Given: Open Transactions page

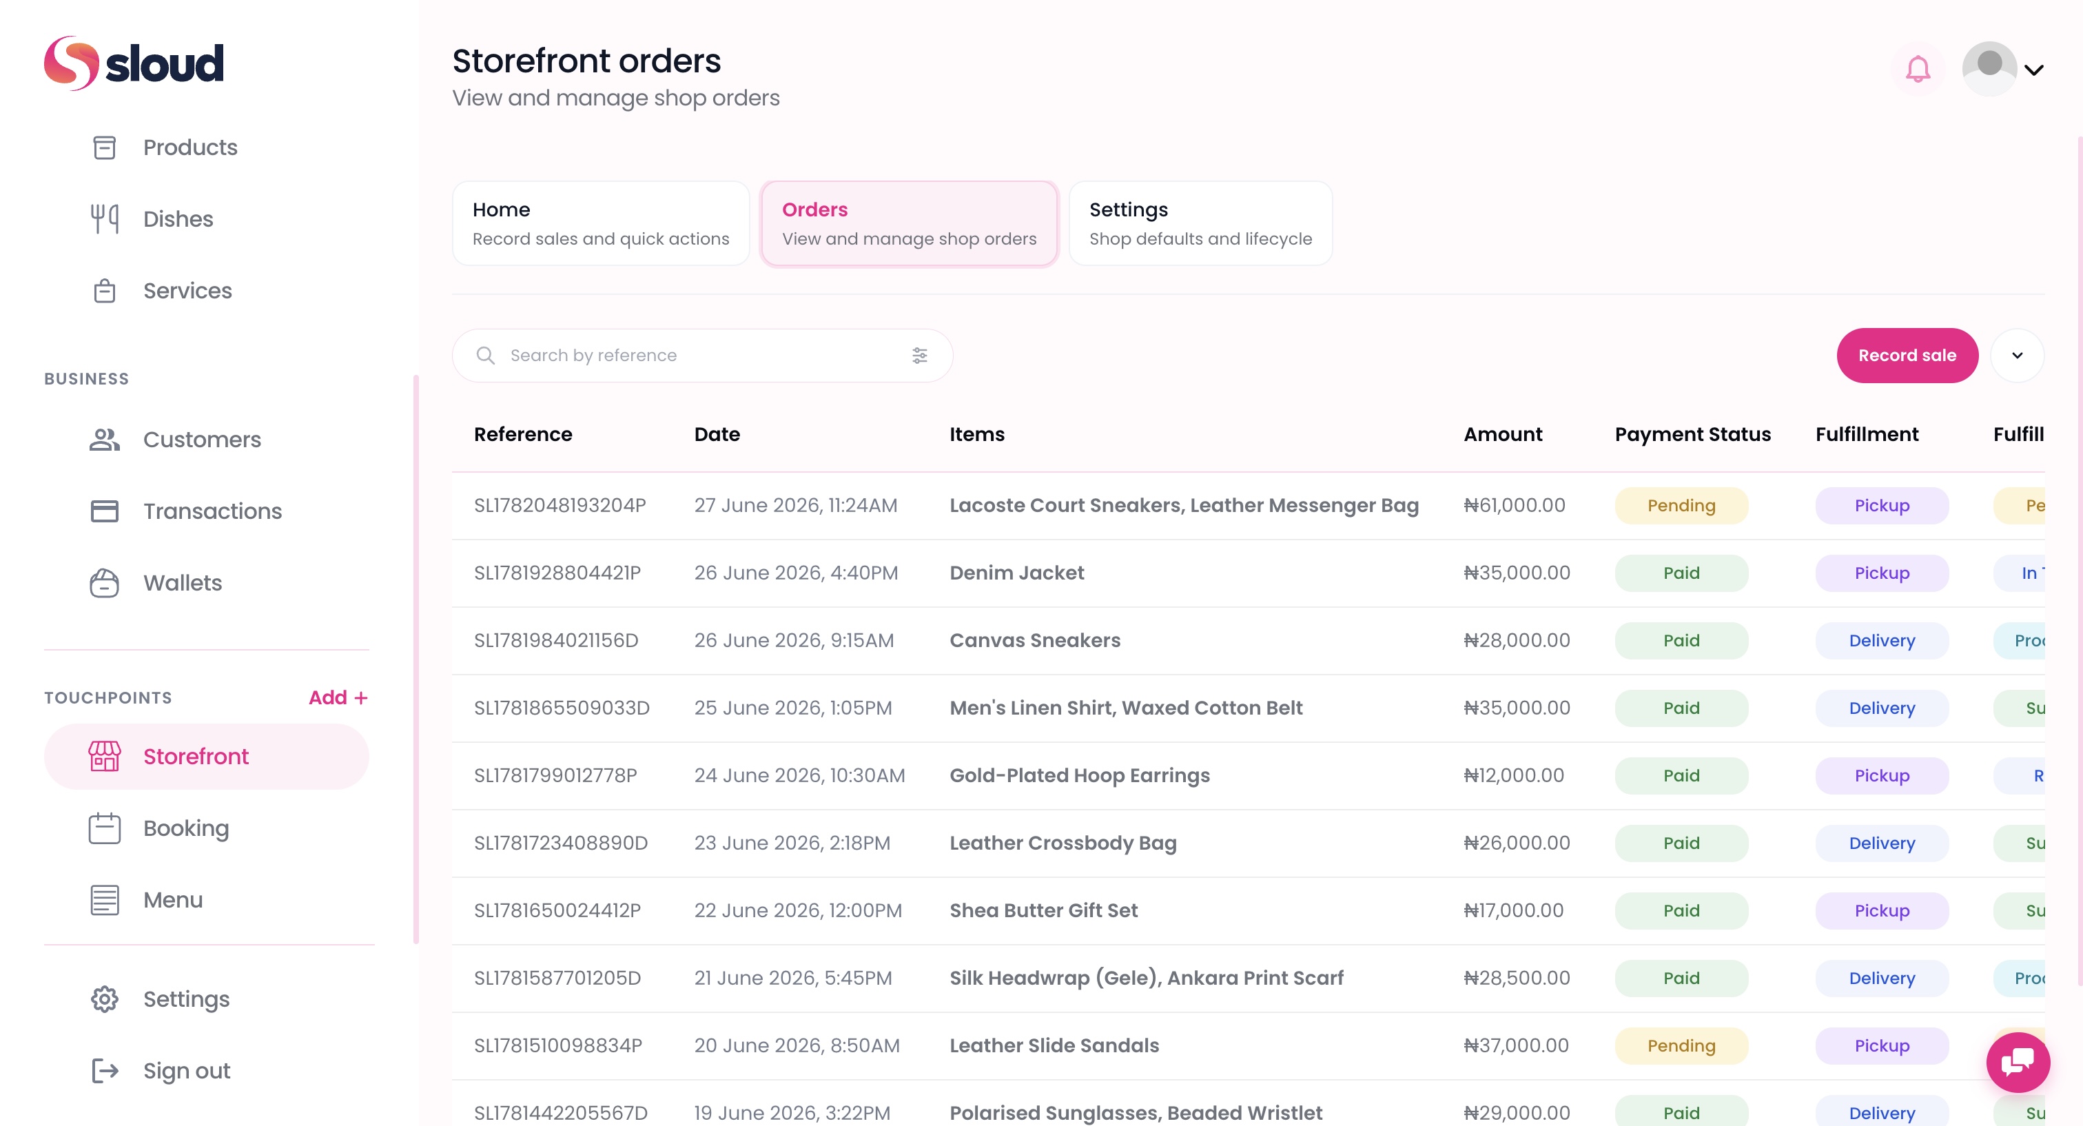Looking at the screenshot, I should 213,511.
